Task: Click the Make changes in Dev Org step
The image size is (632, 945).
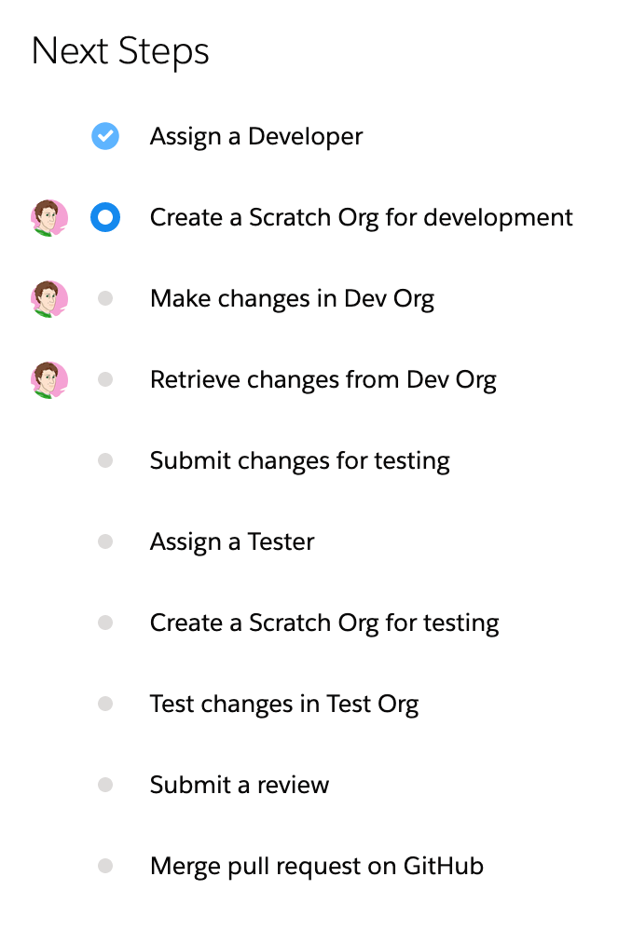Action: coord(292,298)
